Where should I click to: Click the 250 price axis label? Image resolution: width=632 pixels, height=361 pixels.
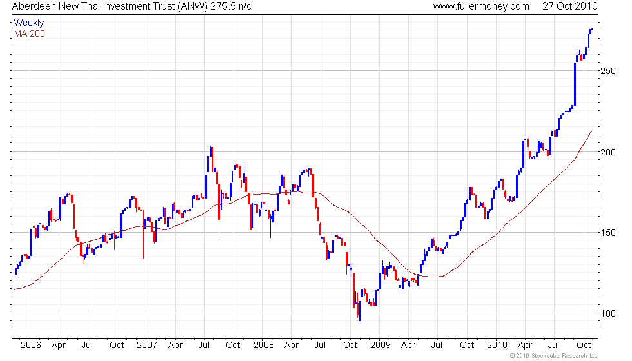point(607,71)
